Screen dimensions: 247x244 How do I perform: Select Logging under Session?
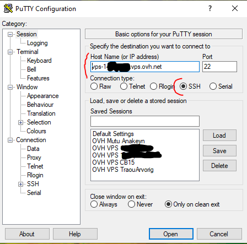37,43
